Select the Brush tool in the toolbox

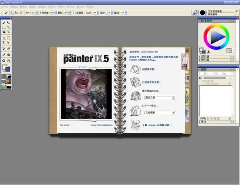(x=4, y=23)
